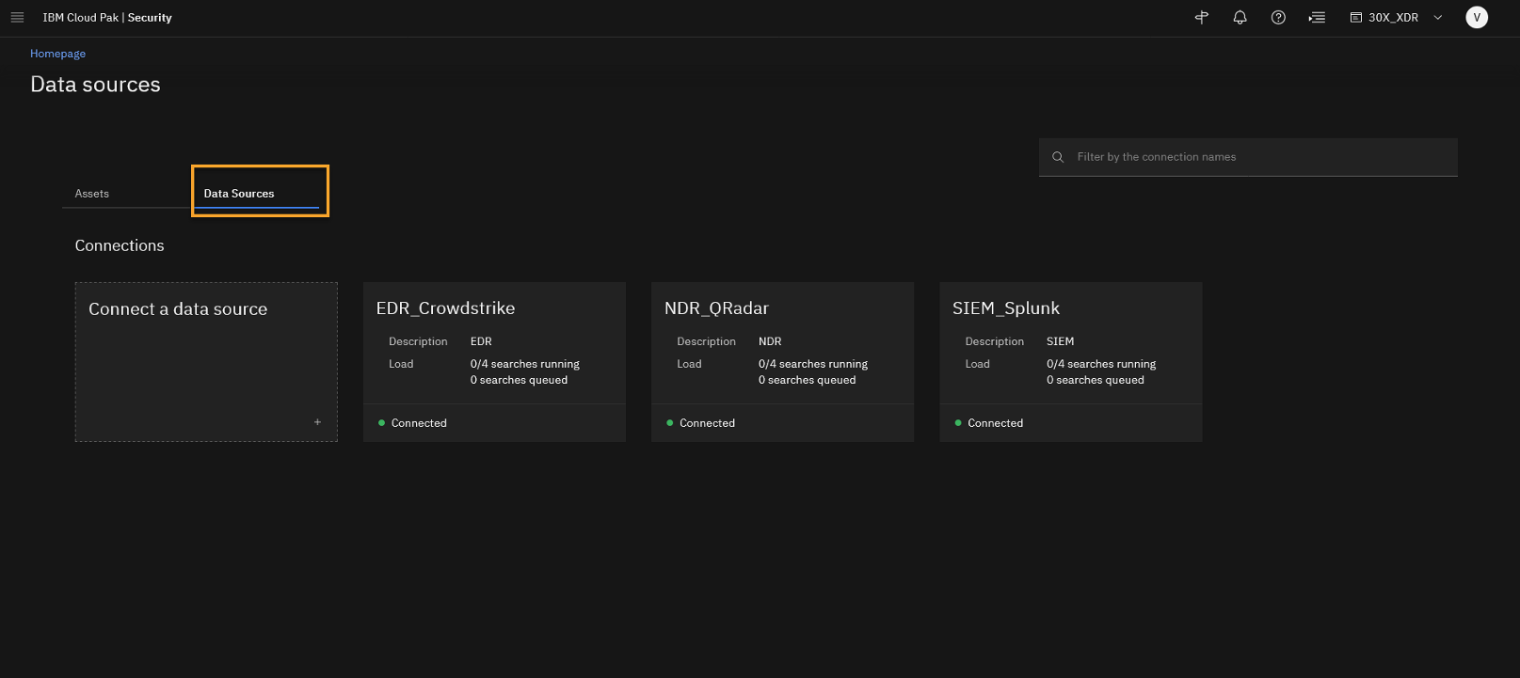This screenshot has height=678, width=1520.
Task: Click IBM Cloud Pak Security title
Action: [x=107, y=18]
